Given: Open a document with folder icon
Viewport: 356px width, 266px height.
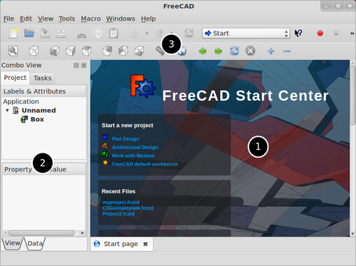Looking at the screenshot, I should (29, 33).
